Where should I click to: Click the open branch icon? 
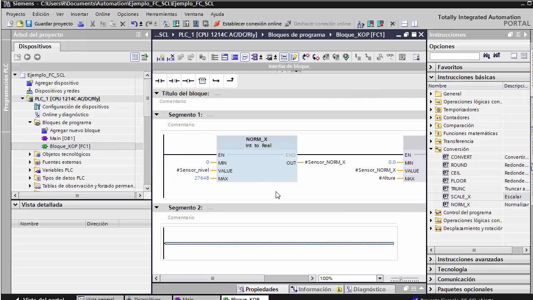[216, 80]
